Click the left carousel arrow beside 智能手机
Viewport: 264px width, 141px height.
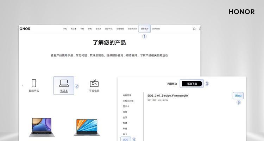[23, 86]
